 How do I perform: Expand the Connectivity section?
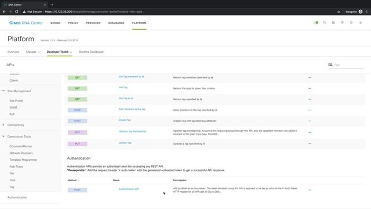[3, 125]
